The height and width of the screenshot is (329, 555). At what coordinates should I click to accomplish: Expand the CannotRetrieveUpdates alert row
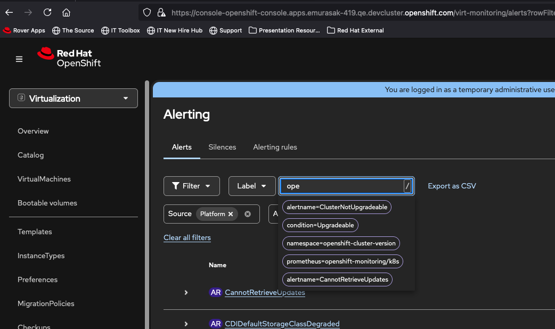coord(186,292)
